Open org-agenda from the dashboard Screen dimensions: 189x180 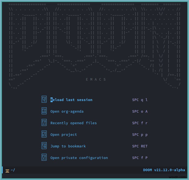[67, 111]
